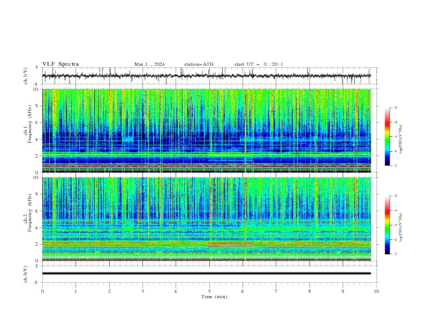Click inside the ch.2 spectrogram panel
Screen dimensions: 424x327
click(206, 219)
